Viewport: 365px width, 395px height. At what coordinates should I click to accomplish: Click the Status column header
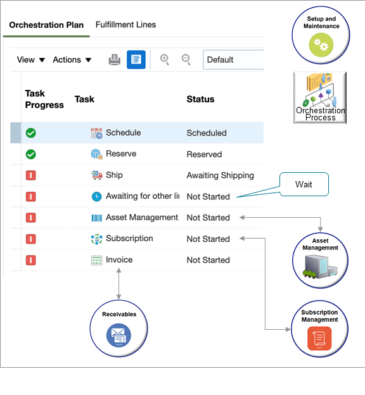200,99
